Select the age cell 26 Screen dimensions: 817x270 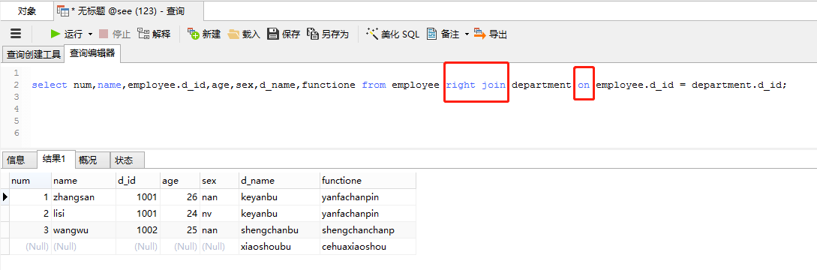click(x=180, y=197)
